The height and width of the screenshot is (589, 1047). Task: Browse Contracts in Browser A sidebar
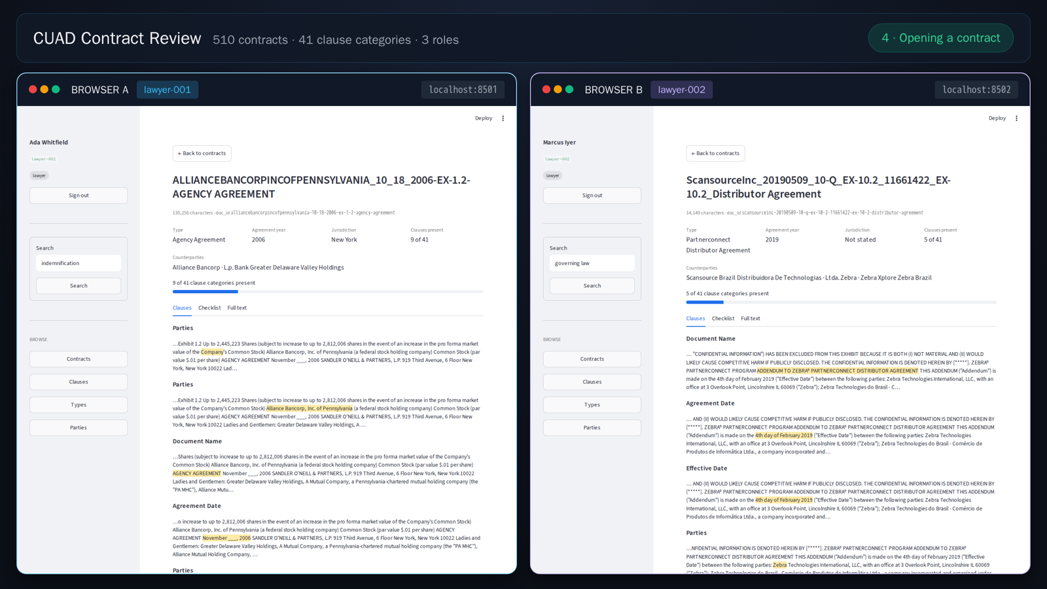coord(79,359)
